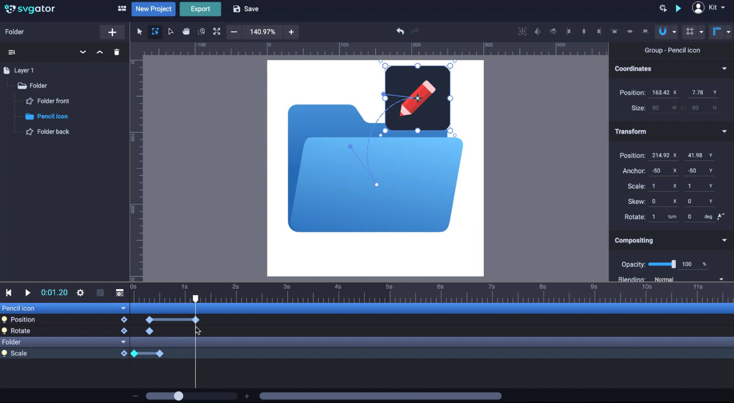Image resolution: width=734 pixels, height=403 pixels.
Task: Collapse the Coordinates panel section
Action: (724, 69)
